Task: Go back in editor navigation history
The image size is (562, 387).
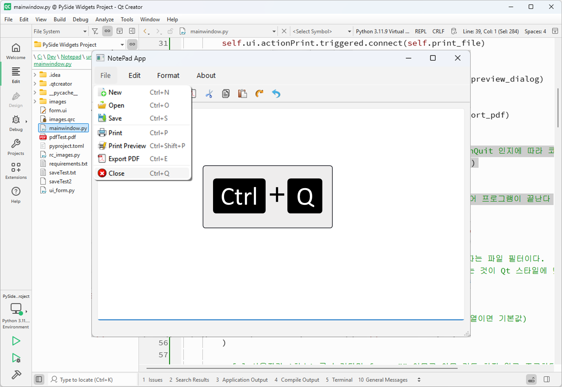Action: [x=146, y=31]
